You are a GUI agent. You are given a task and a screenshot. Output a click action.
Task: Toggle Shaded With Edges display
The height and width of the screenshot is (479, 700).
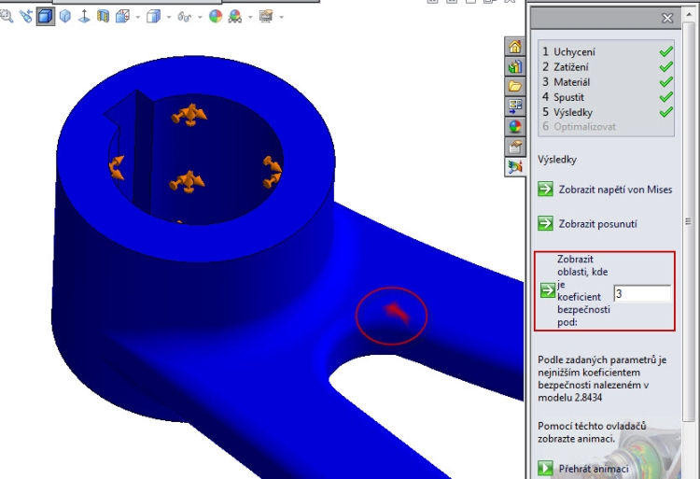(45, 17)
